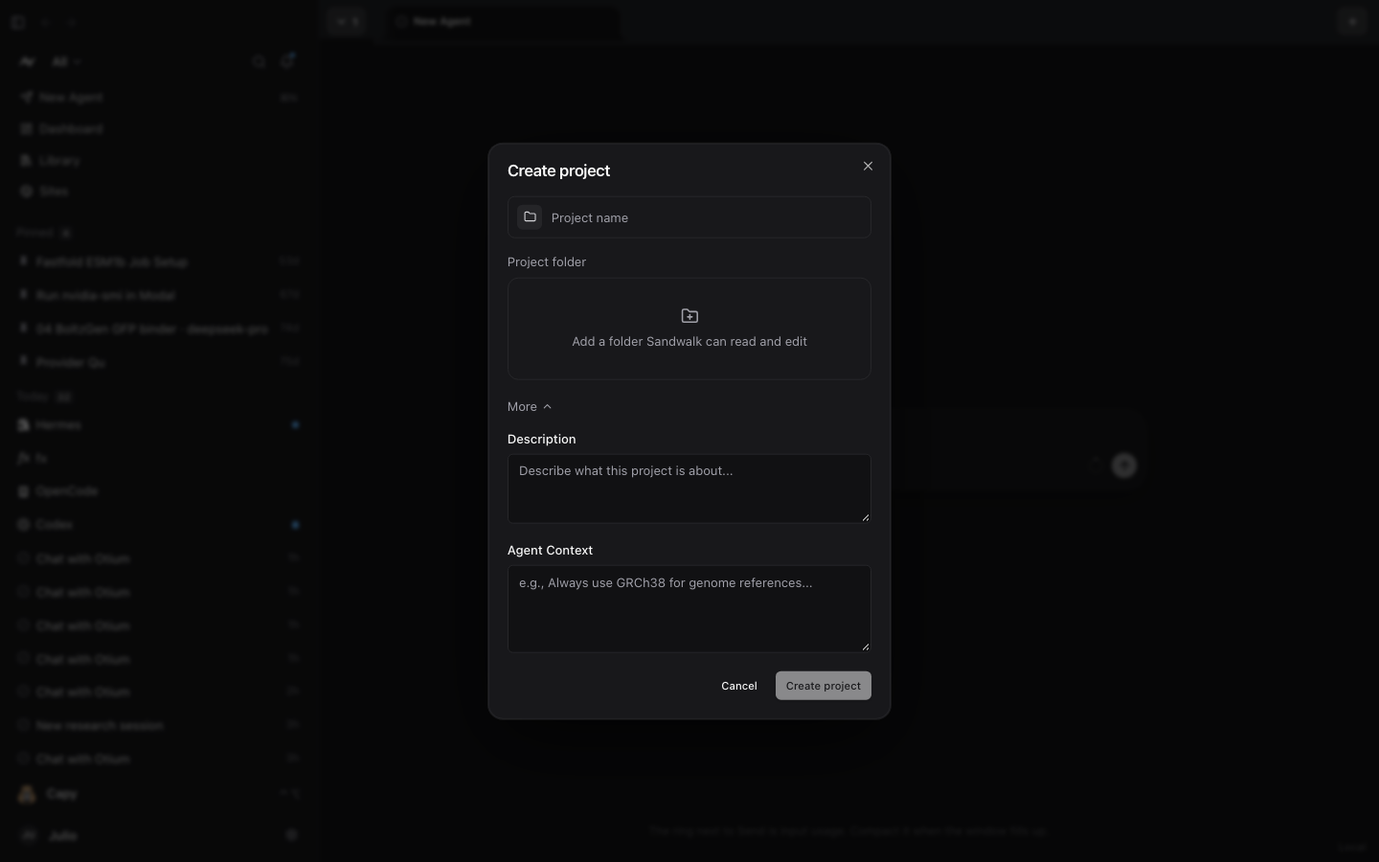Image resolution: width=1379 pixels, height=862 pixels.
Task: Open Sites in the sidebar
Action: 158,192
